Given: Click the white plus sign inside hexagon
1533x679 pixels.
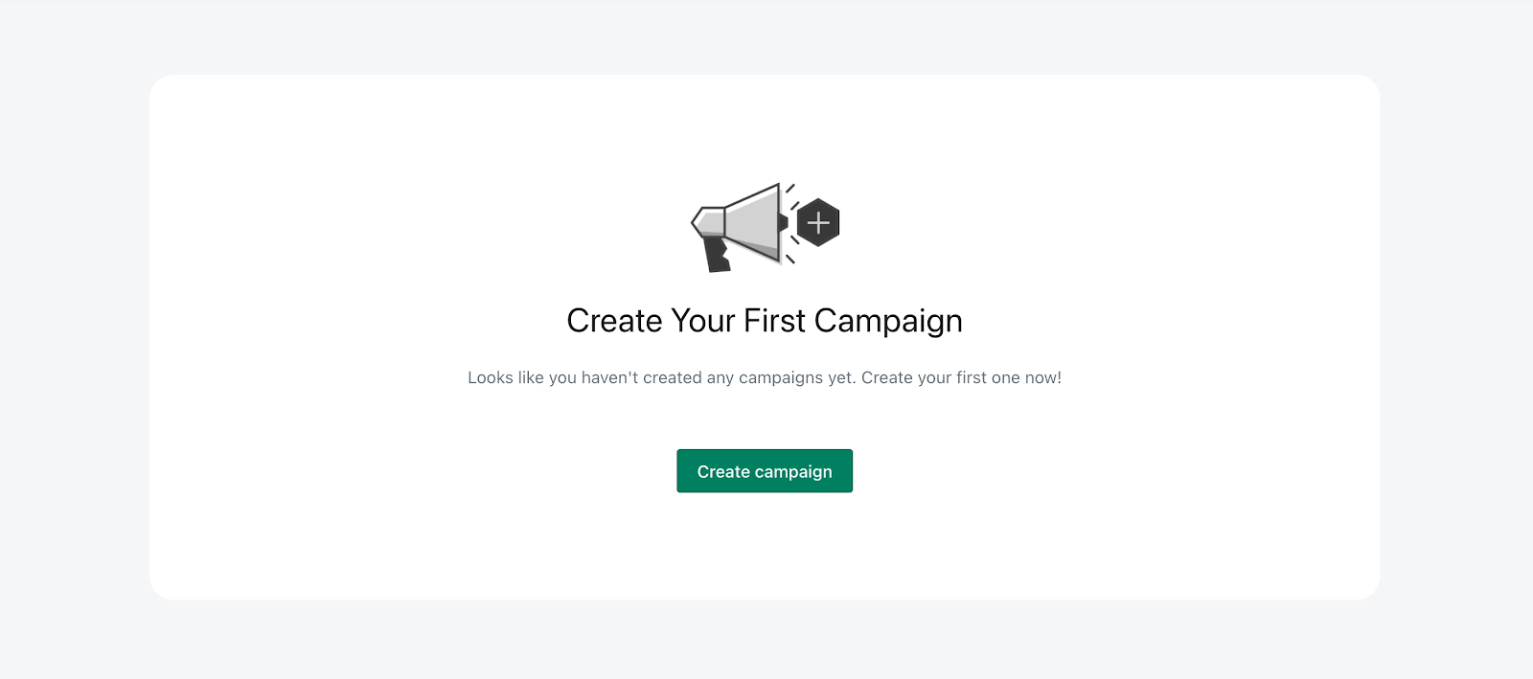Looking at the screenshot, I should (x=818, y=223).
